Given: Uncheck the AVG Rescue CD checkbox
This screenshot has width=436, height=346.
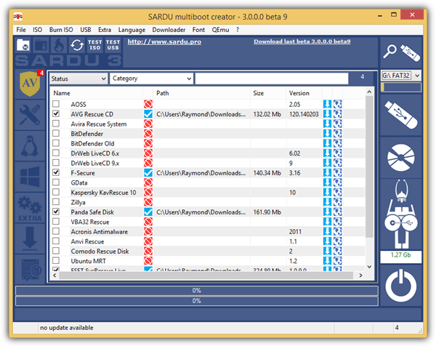Looking at the screenshot, I should point(56,113).
